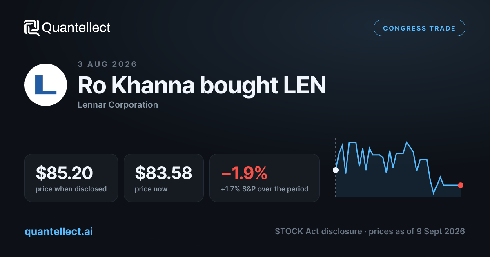The height and width of the screenshot is (257, 490).
Task: Select the $83.58 price now card
Action: point(163,177)
